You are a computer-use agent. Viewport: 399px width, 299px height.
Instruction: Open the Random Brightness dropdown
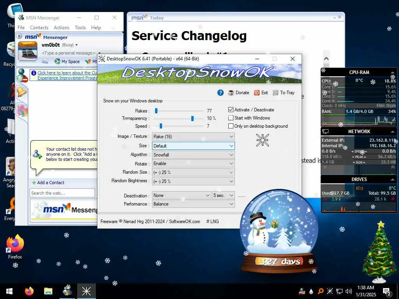193,181
